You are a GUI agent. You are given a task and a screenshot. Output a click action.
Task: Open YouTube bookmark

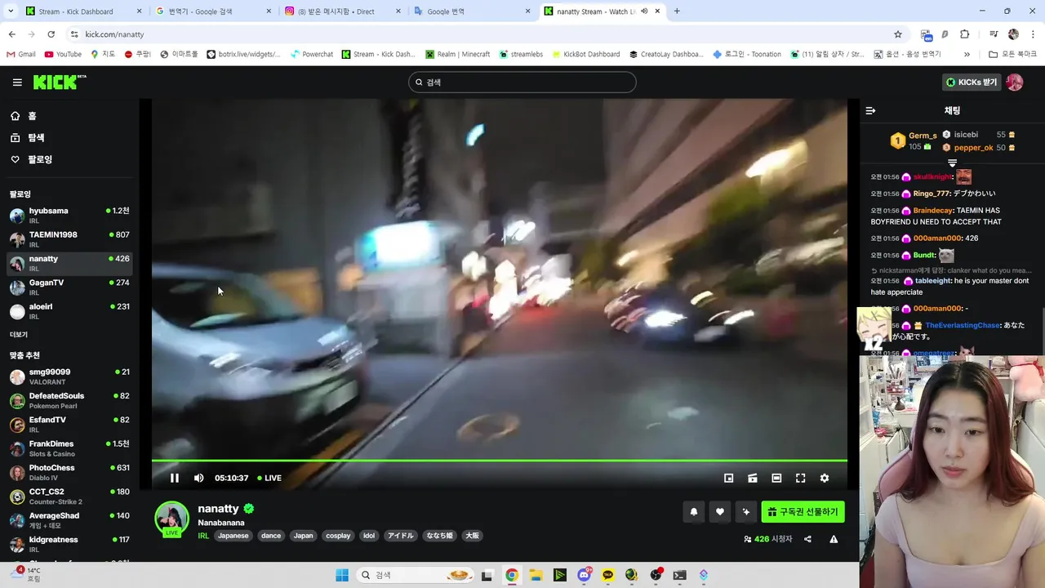pos(63,54)
